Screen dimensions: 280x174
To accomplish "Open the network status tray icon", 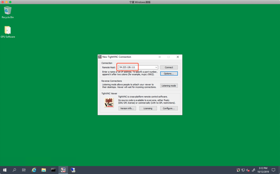I will click(243, 170).
